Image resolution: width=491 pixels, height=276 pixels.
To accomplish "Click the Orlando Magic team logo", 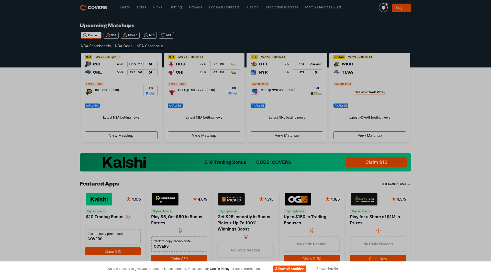I will coord(88,72).
